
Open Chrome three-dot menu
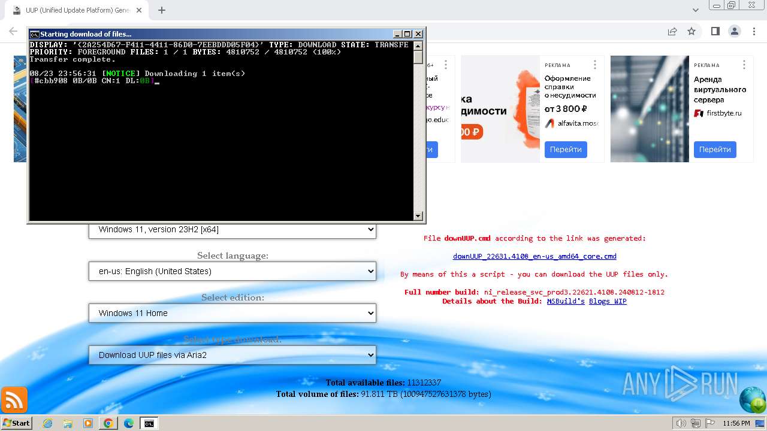click(x=753, y=31)
